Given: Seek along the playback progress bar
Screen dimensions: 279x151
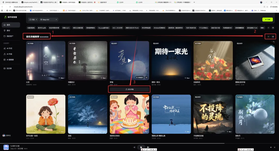Looking at the screenshot, I should (x=139, y=143).
